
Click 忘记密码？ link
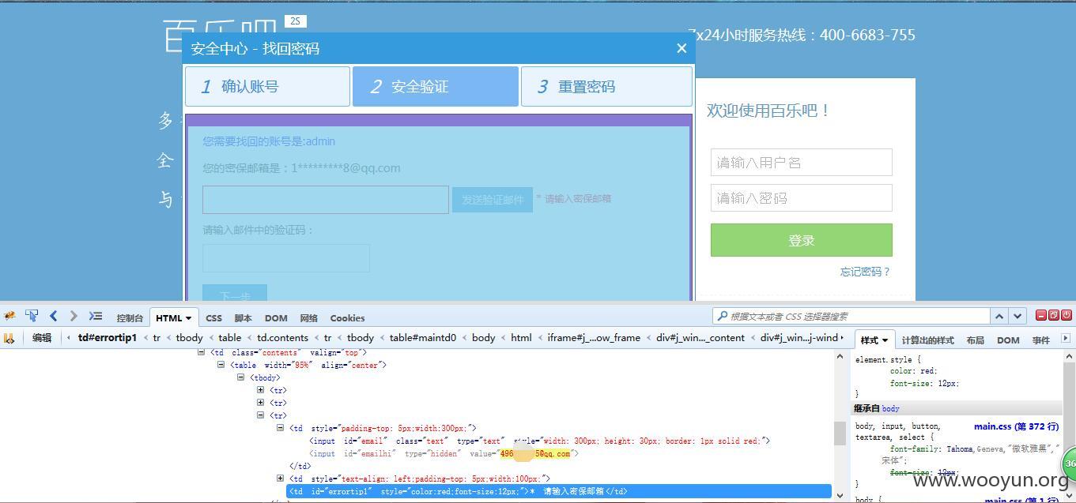click(x=865, y=272)
